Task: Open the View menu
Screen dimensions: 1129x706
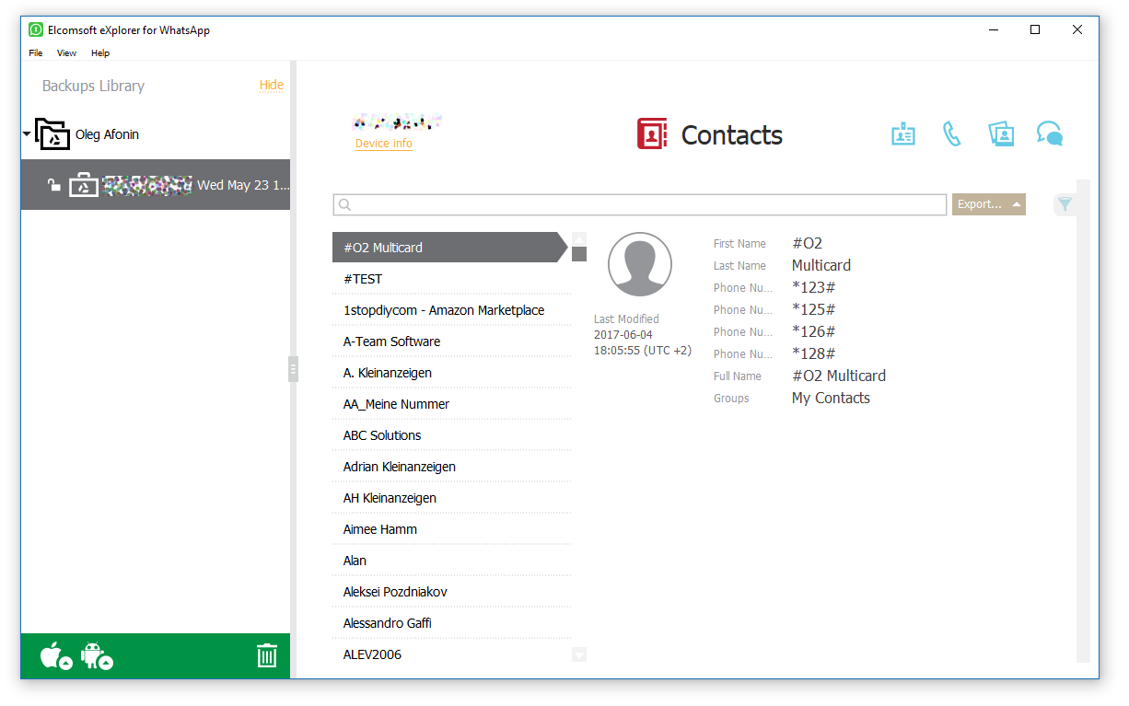Action: coord(66,53)
